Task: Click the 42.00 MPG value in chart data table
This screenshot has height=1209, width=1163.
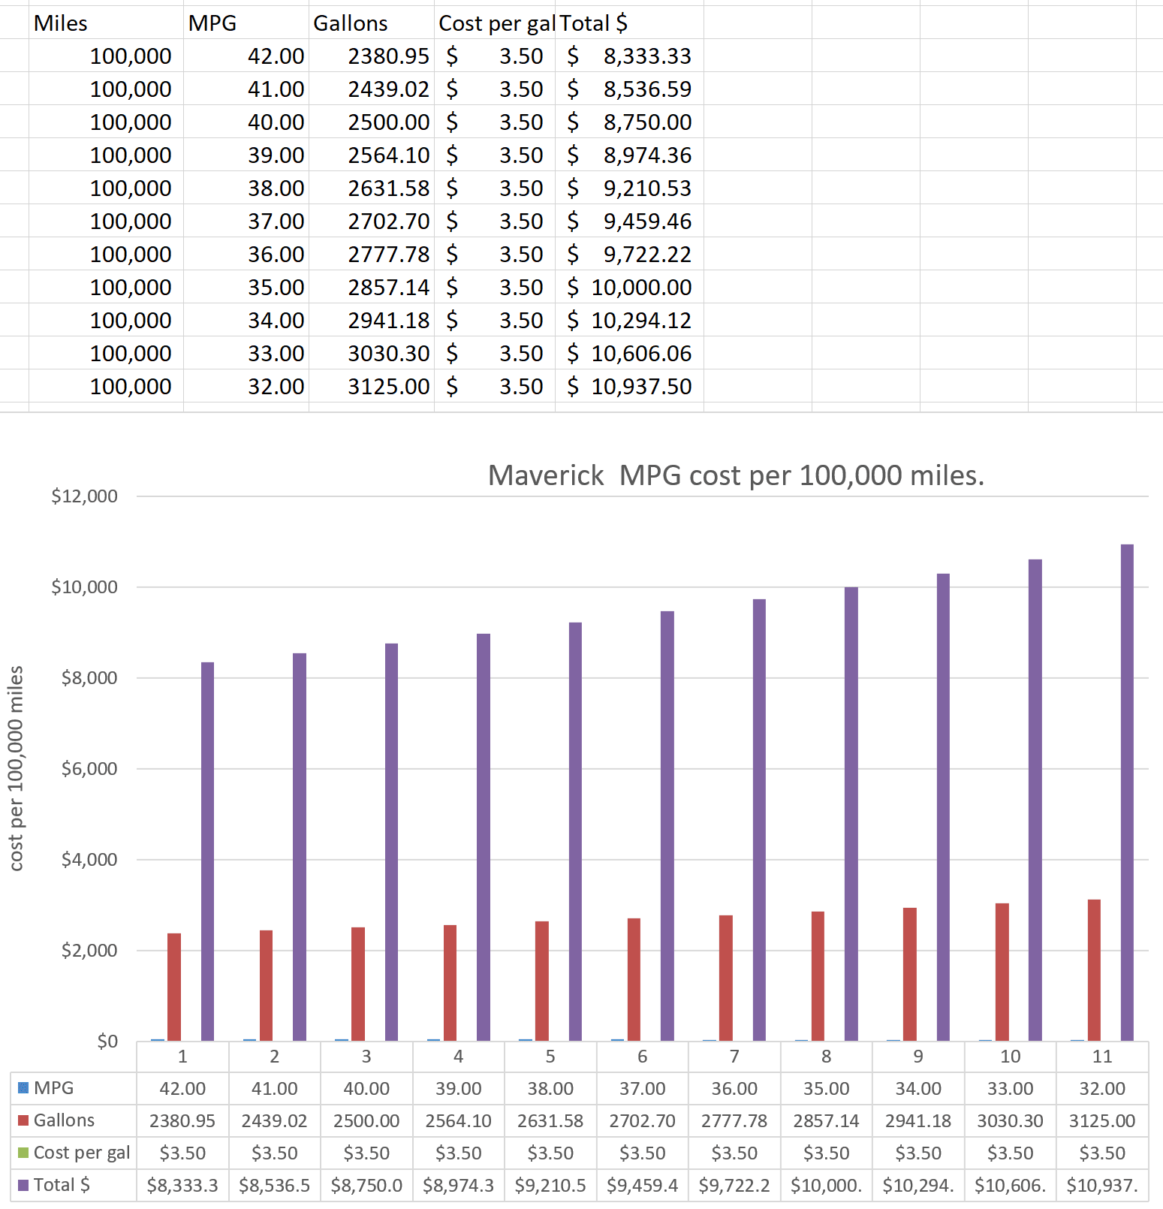Action: coord(182,1088)
